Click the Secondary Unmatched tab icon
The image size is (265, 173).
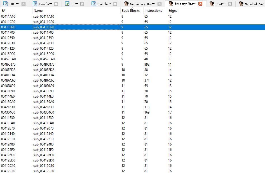[x=126, y=4]
